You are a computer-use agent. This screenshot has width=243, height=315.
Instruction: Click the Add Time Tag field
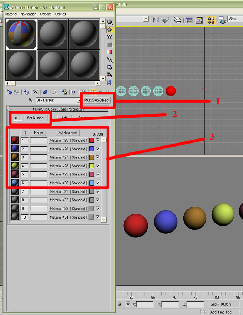224,312
